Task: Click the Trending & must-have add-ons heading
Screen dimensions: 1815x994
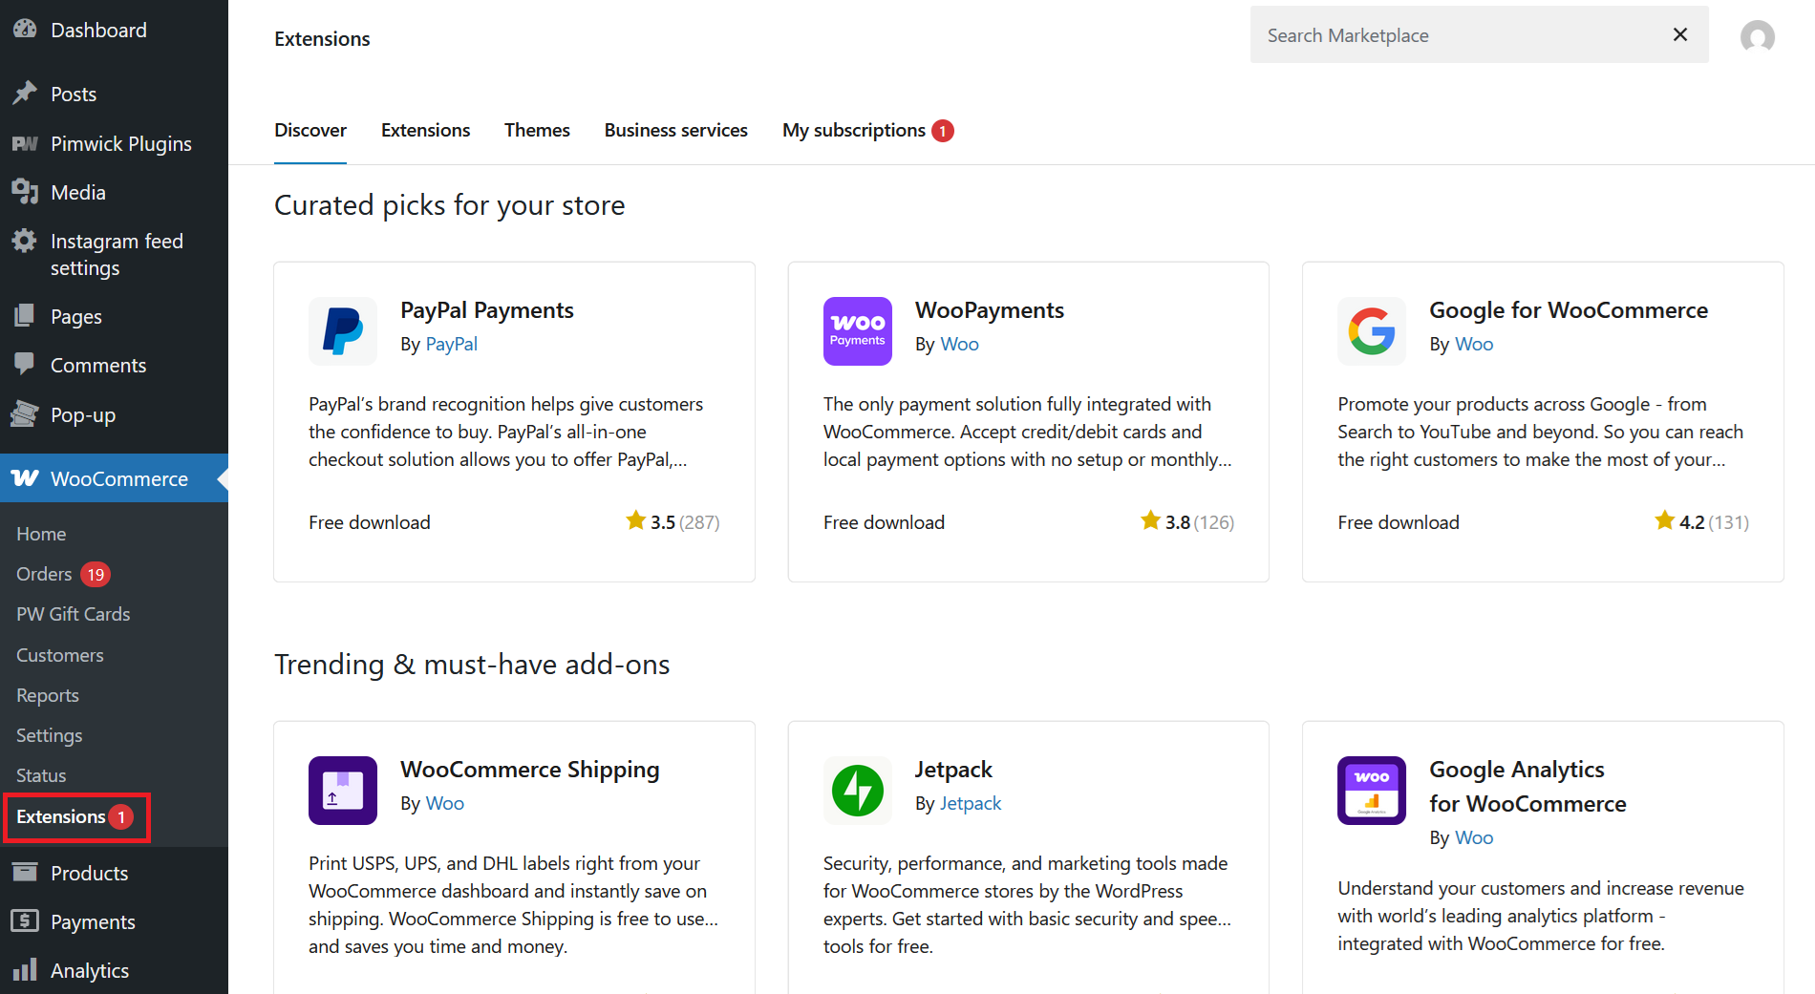Action: pyautogui.click(x=472, y=665)
